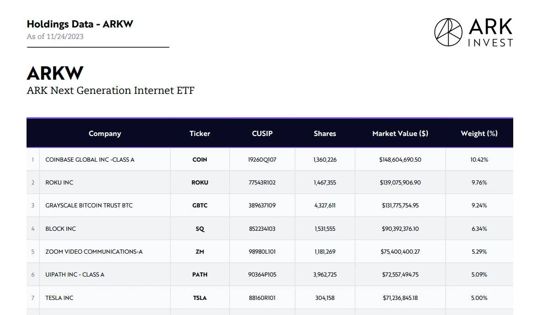Click market value $72,557,494.75
Viewport: 537px width, 315px height.
[400, 275]
